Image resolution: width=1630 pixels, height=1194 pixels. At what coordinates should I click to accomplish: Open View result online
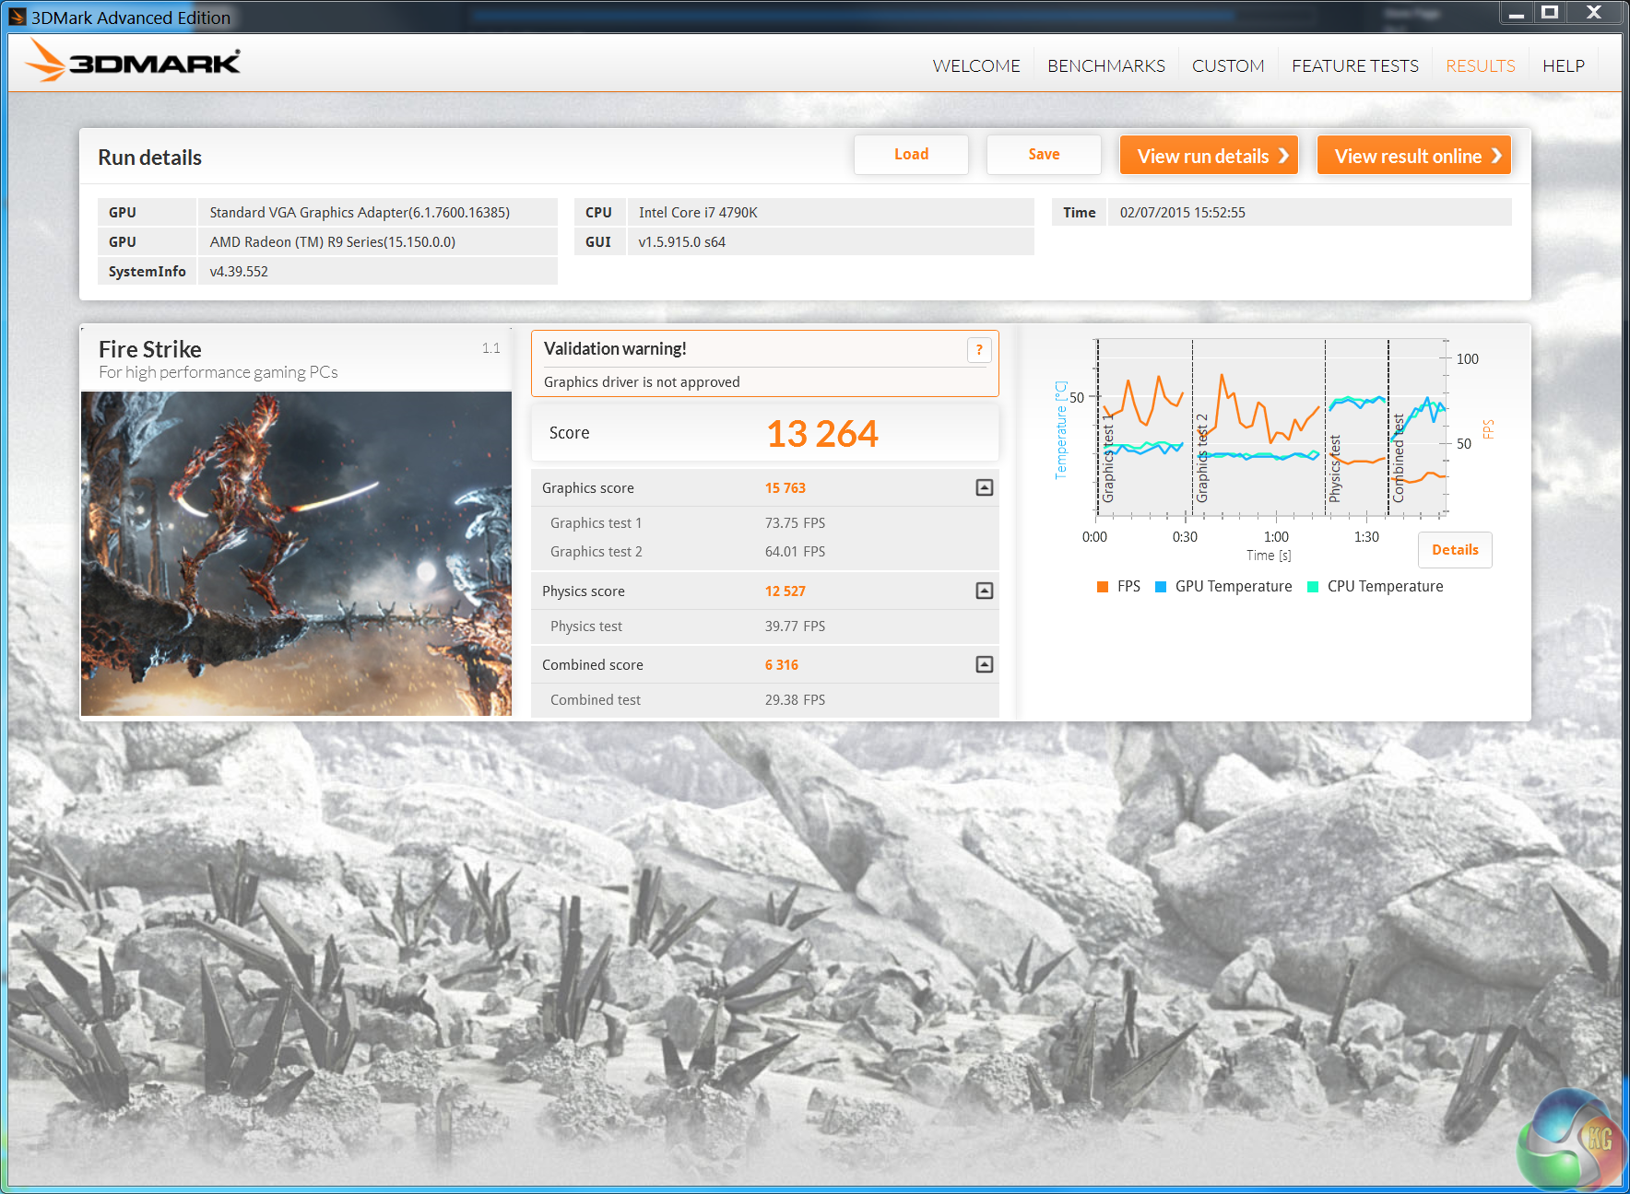coord(1414,156)
